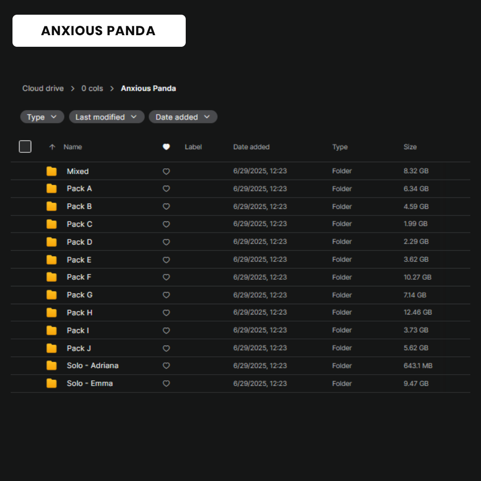Open the Date added filter dropdown
This screenshot has width=481, height=481.
tap(183, 117)
